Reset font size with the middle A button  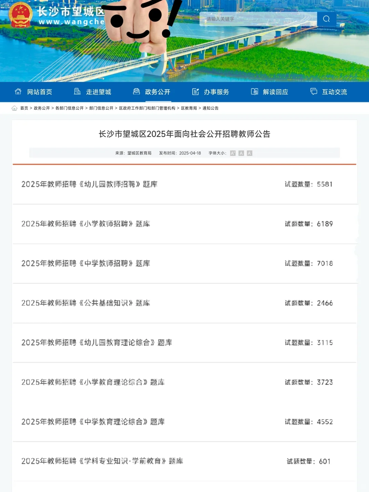pyautogui.click(x=241, y=153)
